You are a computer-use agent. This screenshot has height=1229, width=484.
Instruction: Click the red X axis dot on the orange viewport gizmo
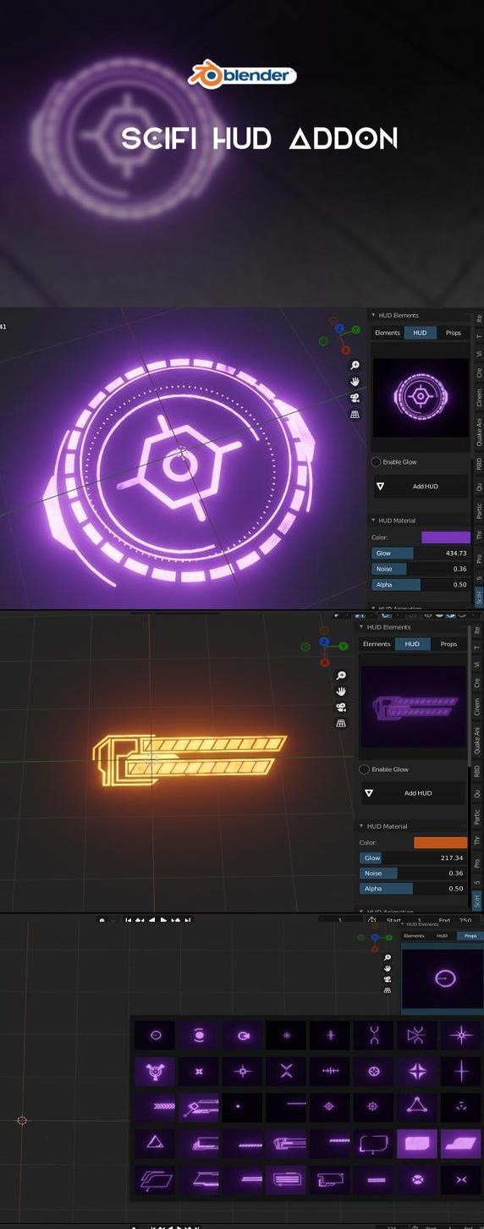325,663
